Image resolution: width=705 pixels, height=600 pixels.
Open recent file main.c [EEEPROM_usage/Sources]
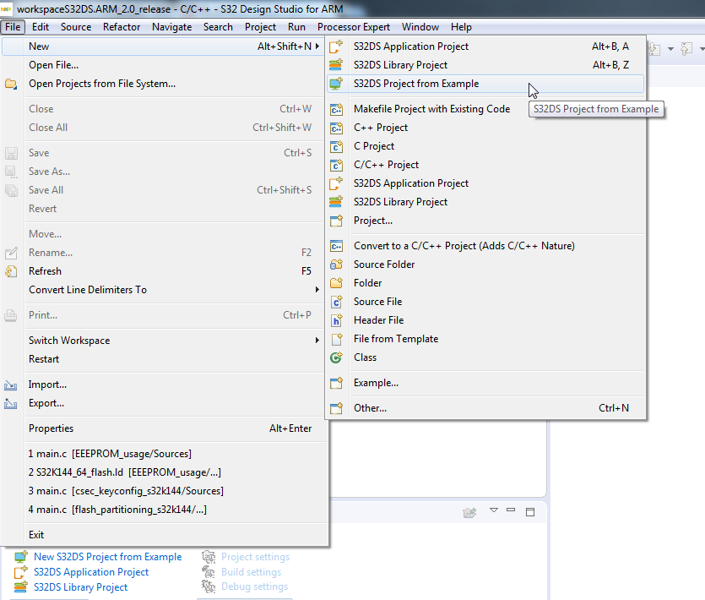164,454
